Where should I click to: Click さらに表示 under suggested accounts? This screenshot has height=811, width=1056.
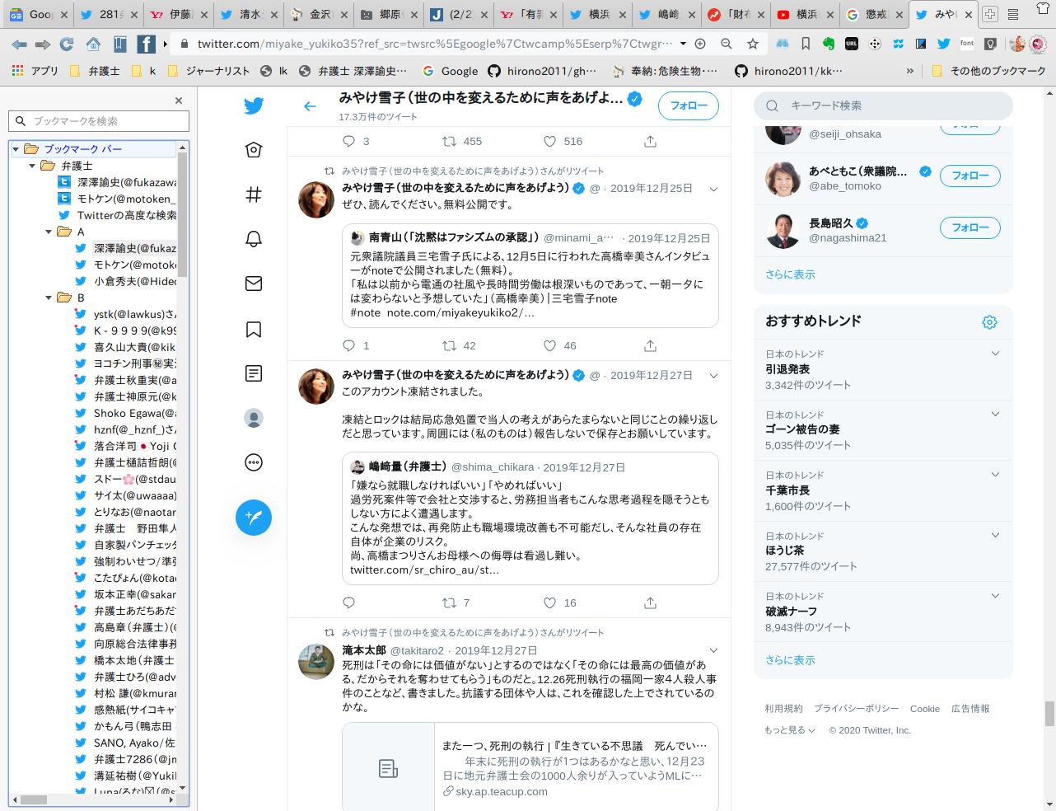pos(790,274)
